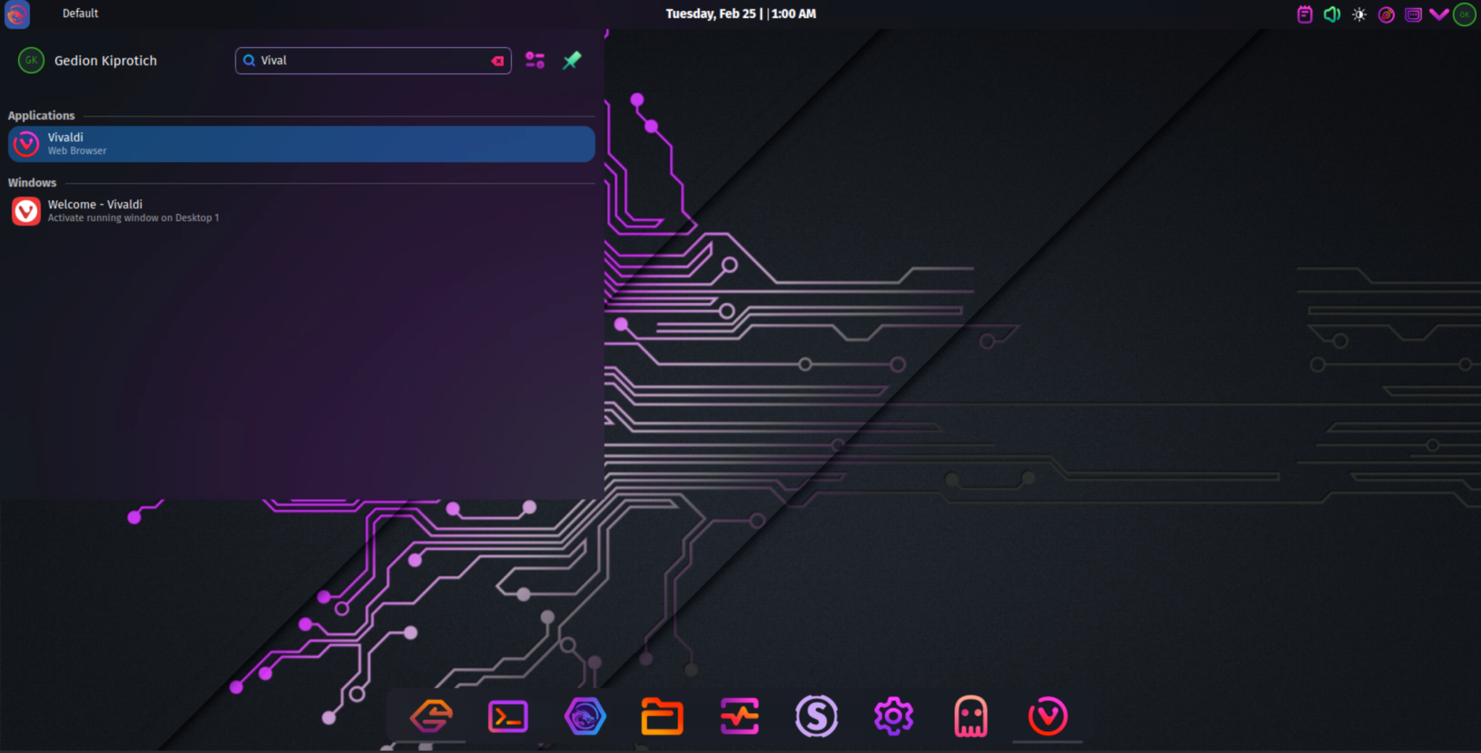Pin the launcher open with the pin icon
1481x753 pixels.
pyautogui.click(x=571, y=61)
